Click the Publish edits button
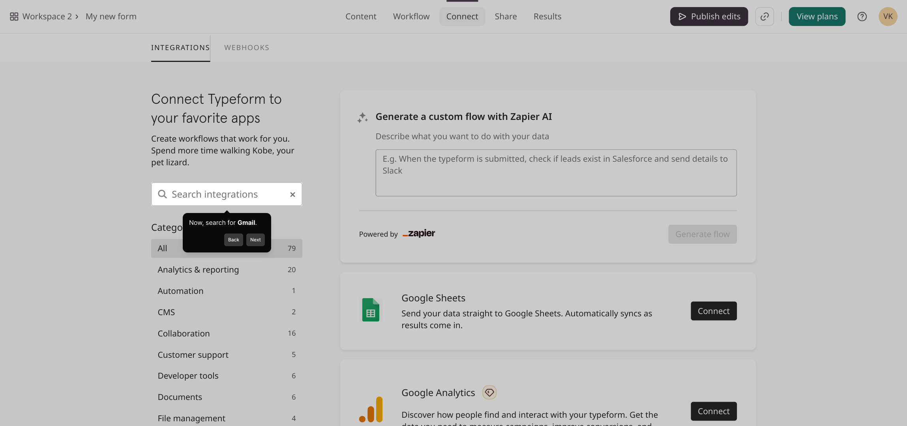This screenshot has height=426, width=907. (709, 17)
